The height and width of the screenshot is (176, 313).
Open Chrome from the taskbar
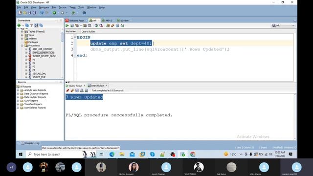pyautogui.click(x=193, y=154)
